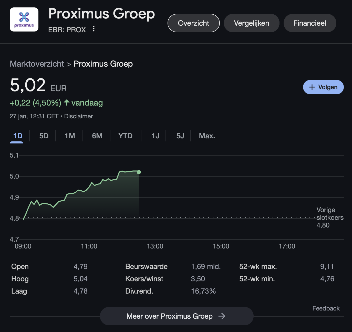Select the Overzicht tab
The height and width of the screenshot is (332, 352).
(193, 23)
